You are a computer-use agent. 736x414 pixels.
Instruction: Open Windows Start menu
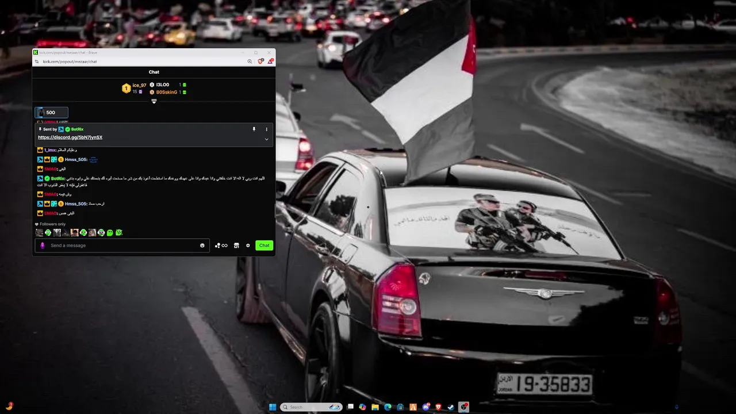tap(273, 407)
